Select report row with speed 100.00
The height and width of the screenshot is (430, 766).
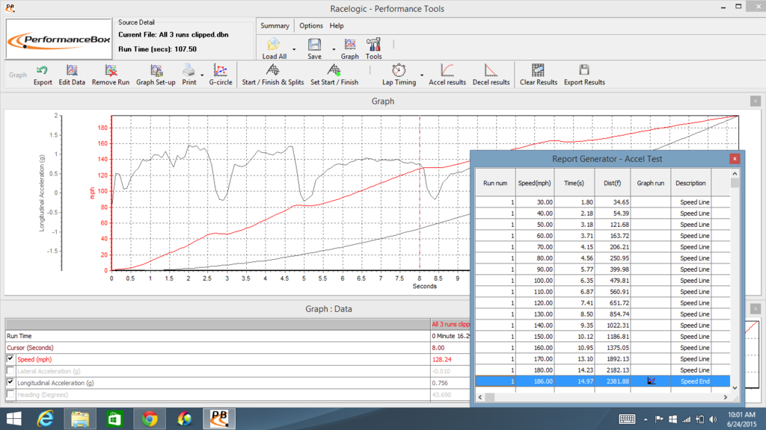pos(603,281)
